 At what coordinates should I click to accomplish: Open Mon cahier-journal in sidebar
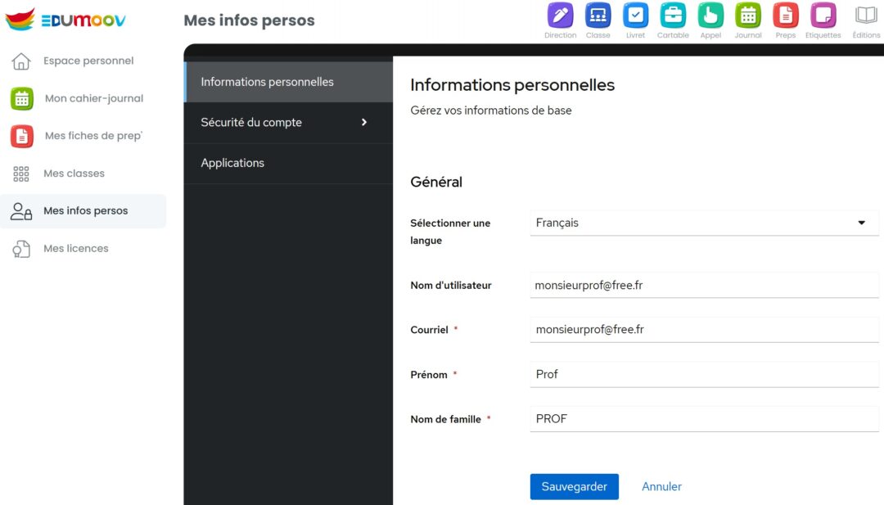[93, 98]
